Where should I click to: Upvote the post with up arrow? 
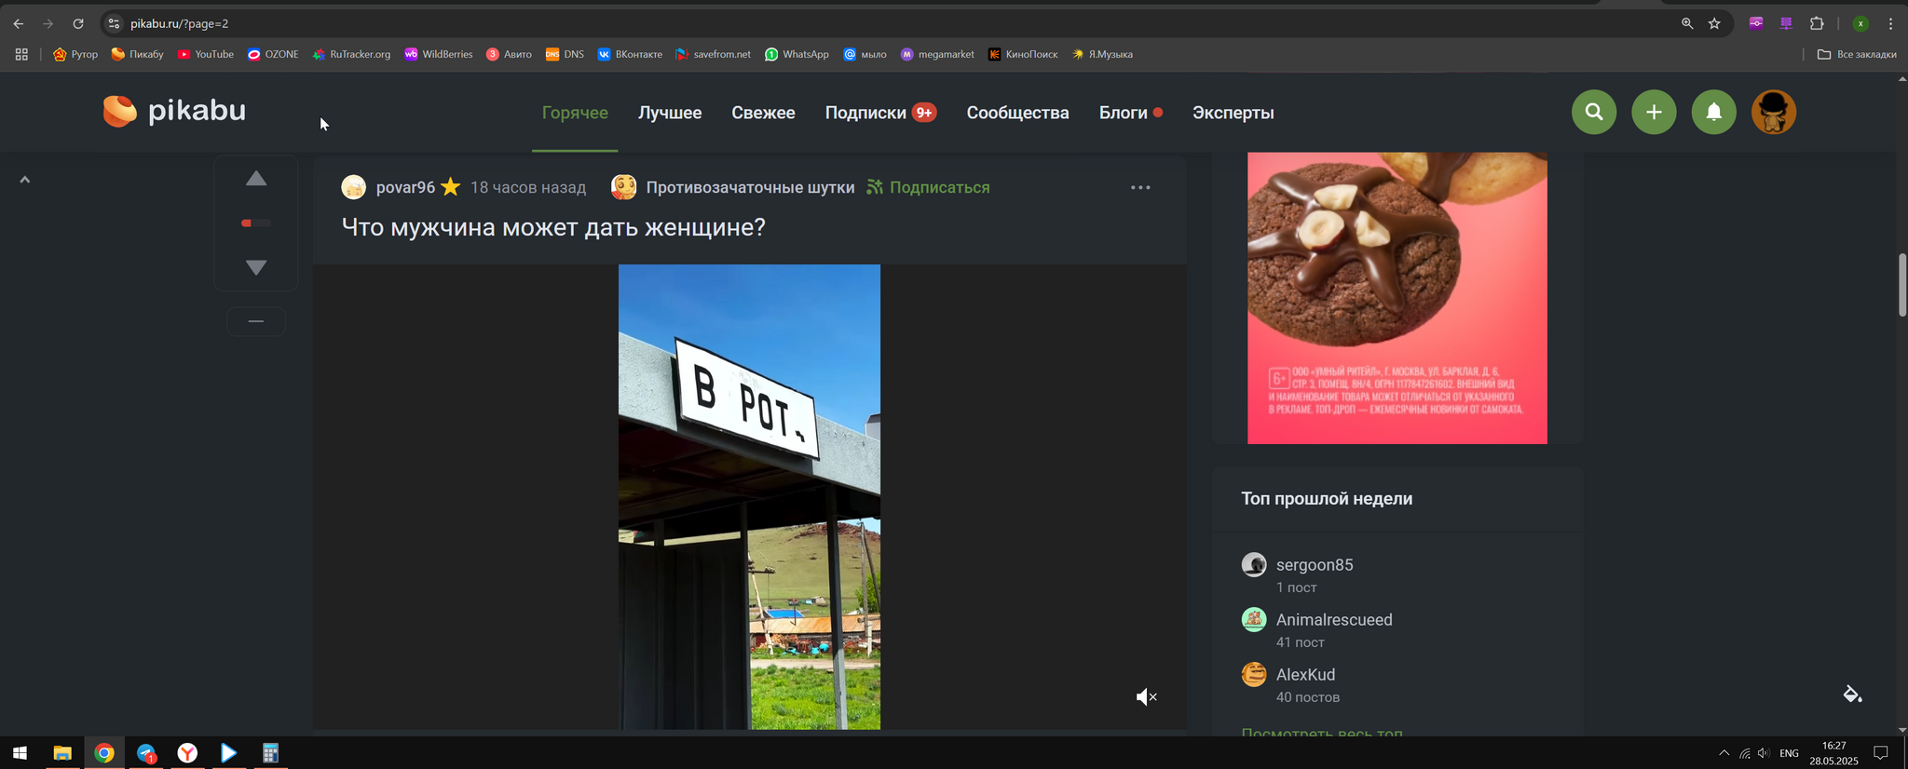256,180
